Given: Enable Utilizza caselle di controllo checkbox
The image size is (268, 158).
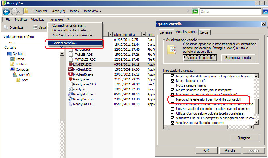Looking at the screenshot, I should pyautogui.click(x=172, y=109).
